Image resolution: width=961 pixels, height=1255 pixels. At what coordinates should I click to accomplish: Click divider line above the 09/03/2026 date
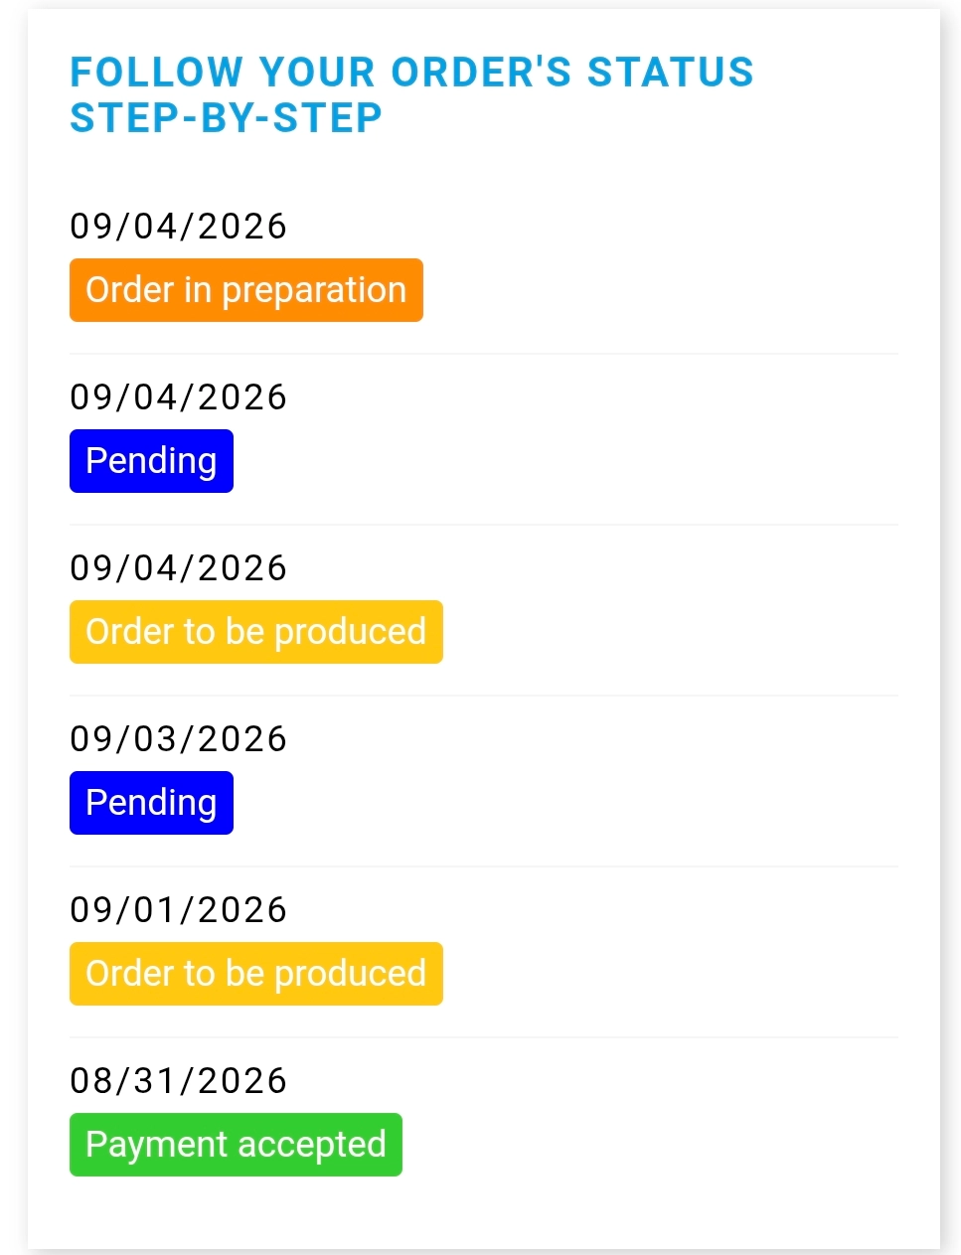coord(484,696)
